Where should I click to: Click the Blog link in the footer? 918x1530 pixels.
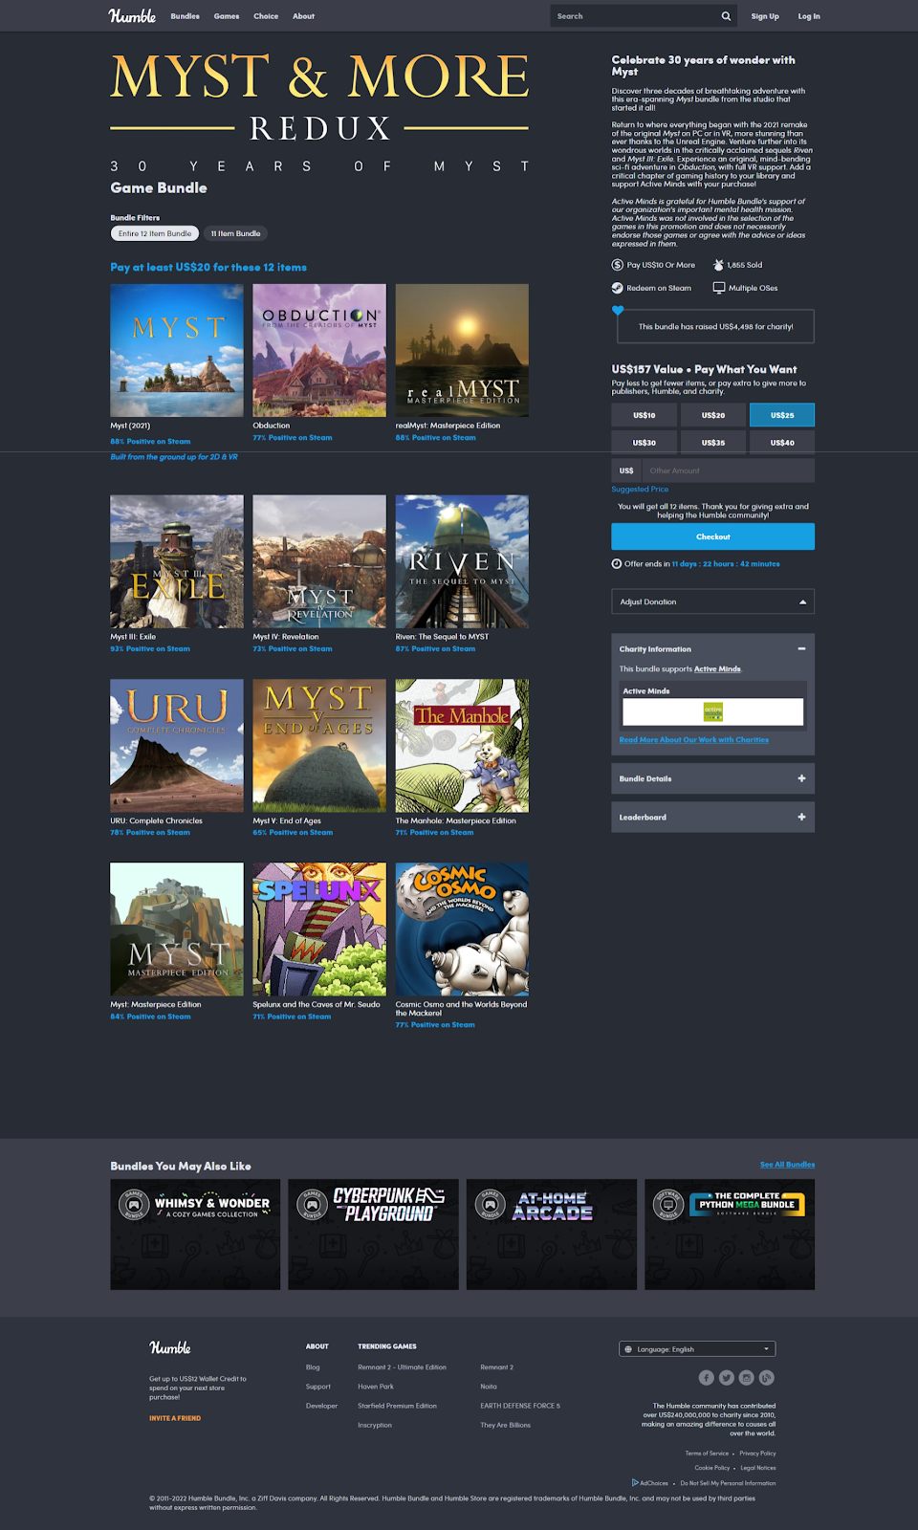(x=313, y=1367)
